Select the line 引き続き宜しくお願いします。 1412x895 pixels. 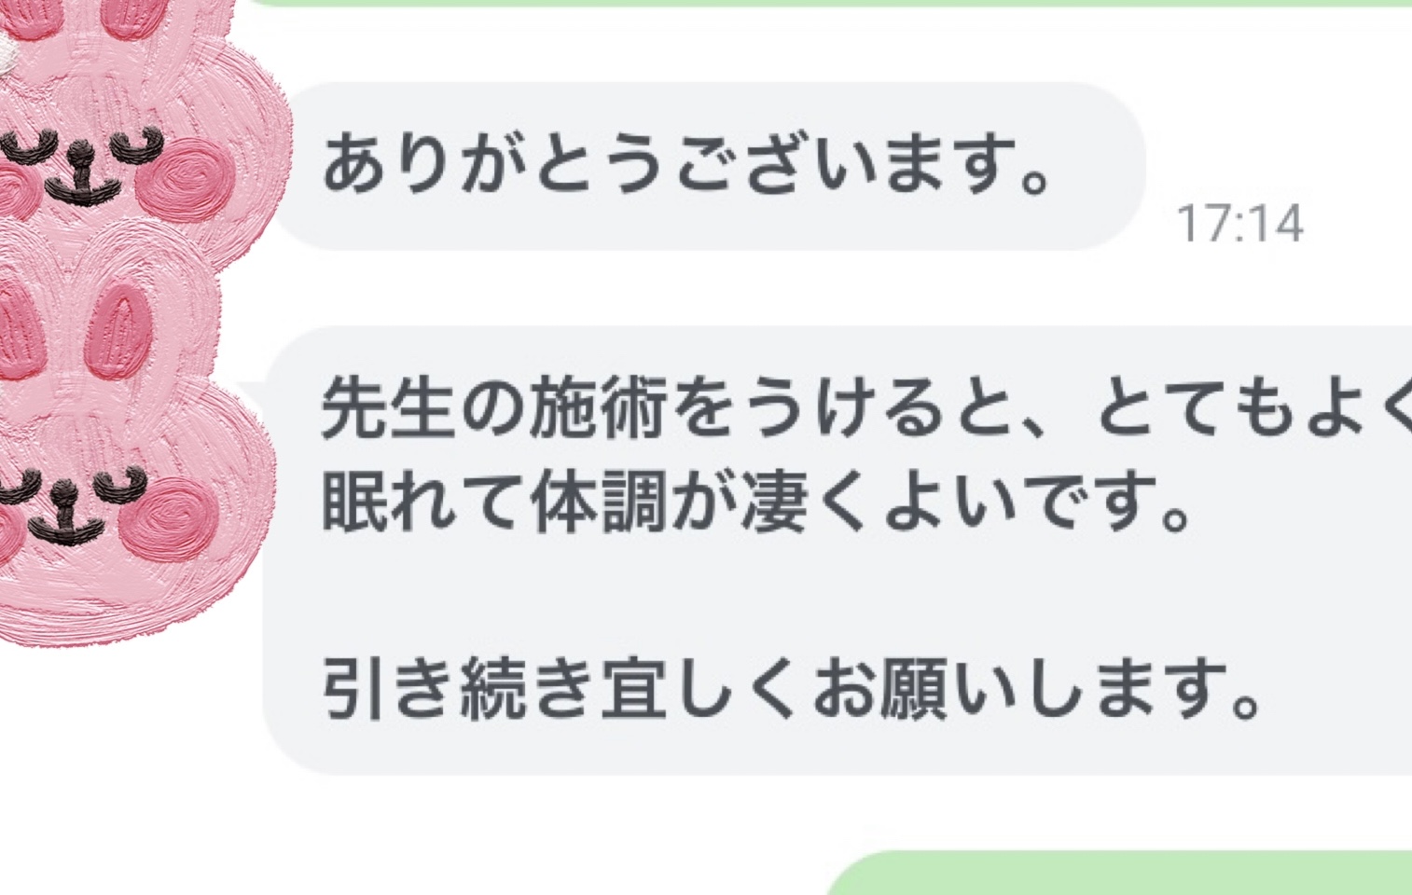792,690
